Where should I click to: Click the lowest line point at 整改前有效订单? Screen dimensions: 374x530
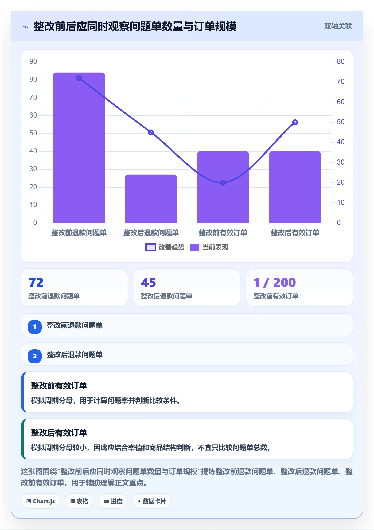(x=223, y=183)
